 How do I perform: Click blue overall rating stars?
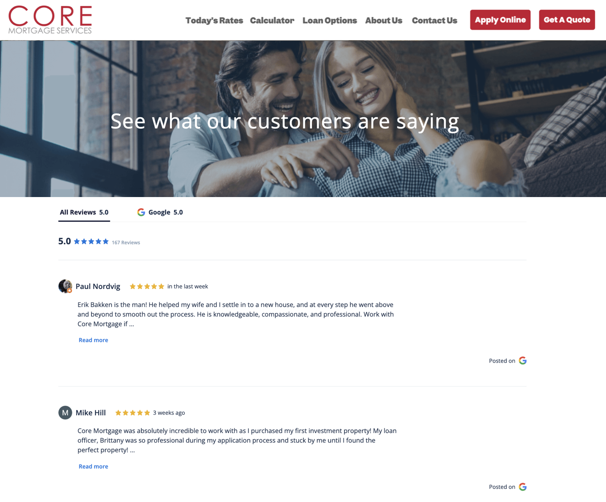pos(91,242)
